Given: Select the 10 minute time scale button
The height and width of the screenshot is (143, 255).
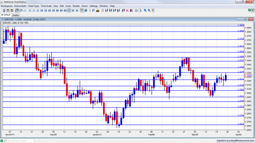Looking at the screenshot, I should click(41, 10).
